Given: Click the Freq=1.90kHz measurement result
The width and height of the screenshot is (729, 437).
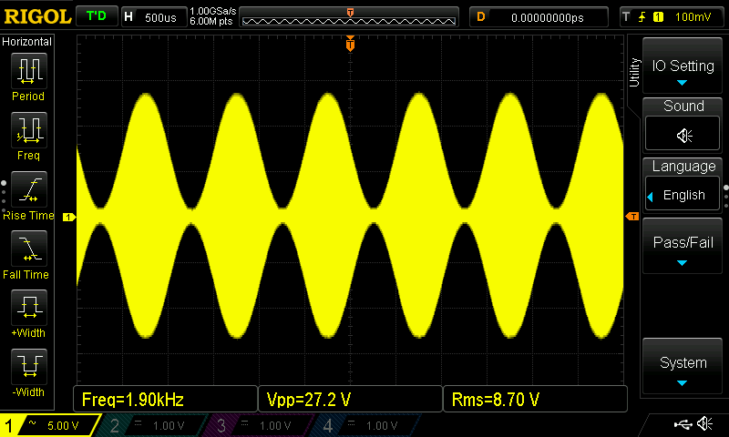Looking at the screenshot, I should point(165,399).
